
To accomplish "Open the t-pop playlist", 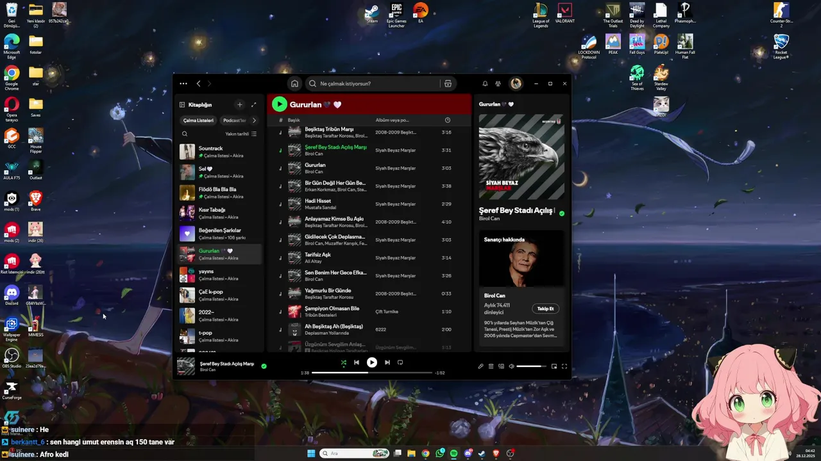I will (221, 336).
